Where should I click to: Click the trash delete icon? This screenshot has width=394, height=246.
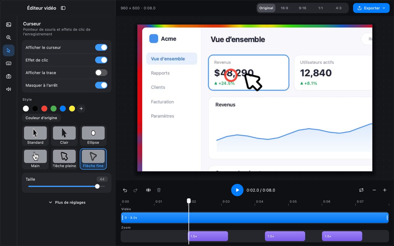[x=159, y=190]
